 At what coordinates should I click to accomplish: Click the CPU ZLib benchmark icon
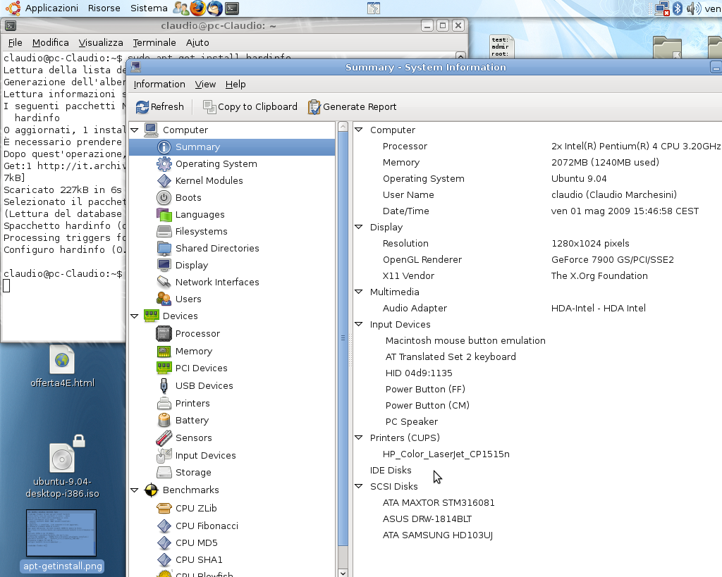tap(164, 508)
